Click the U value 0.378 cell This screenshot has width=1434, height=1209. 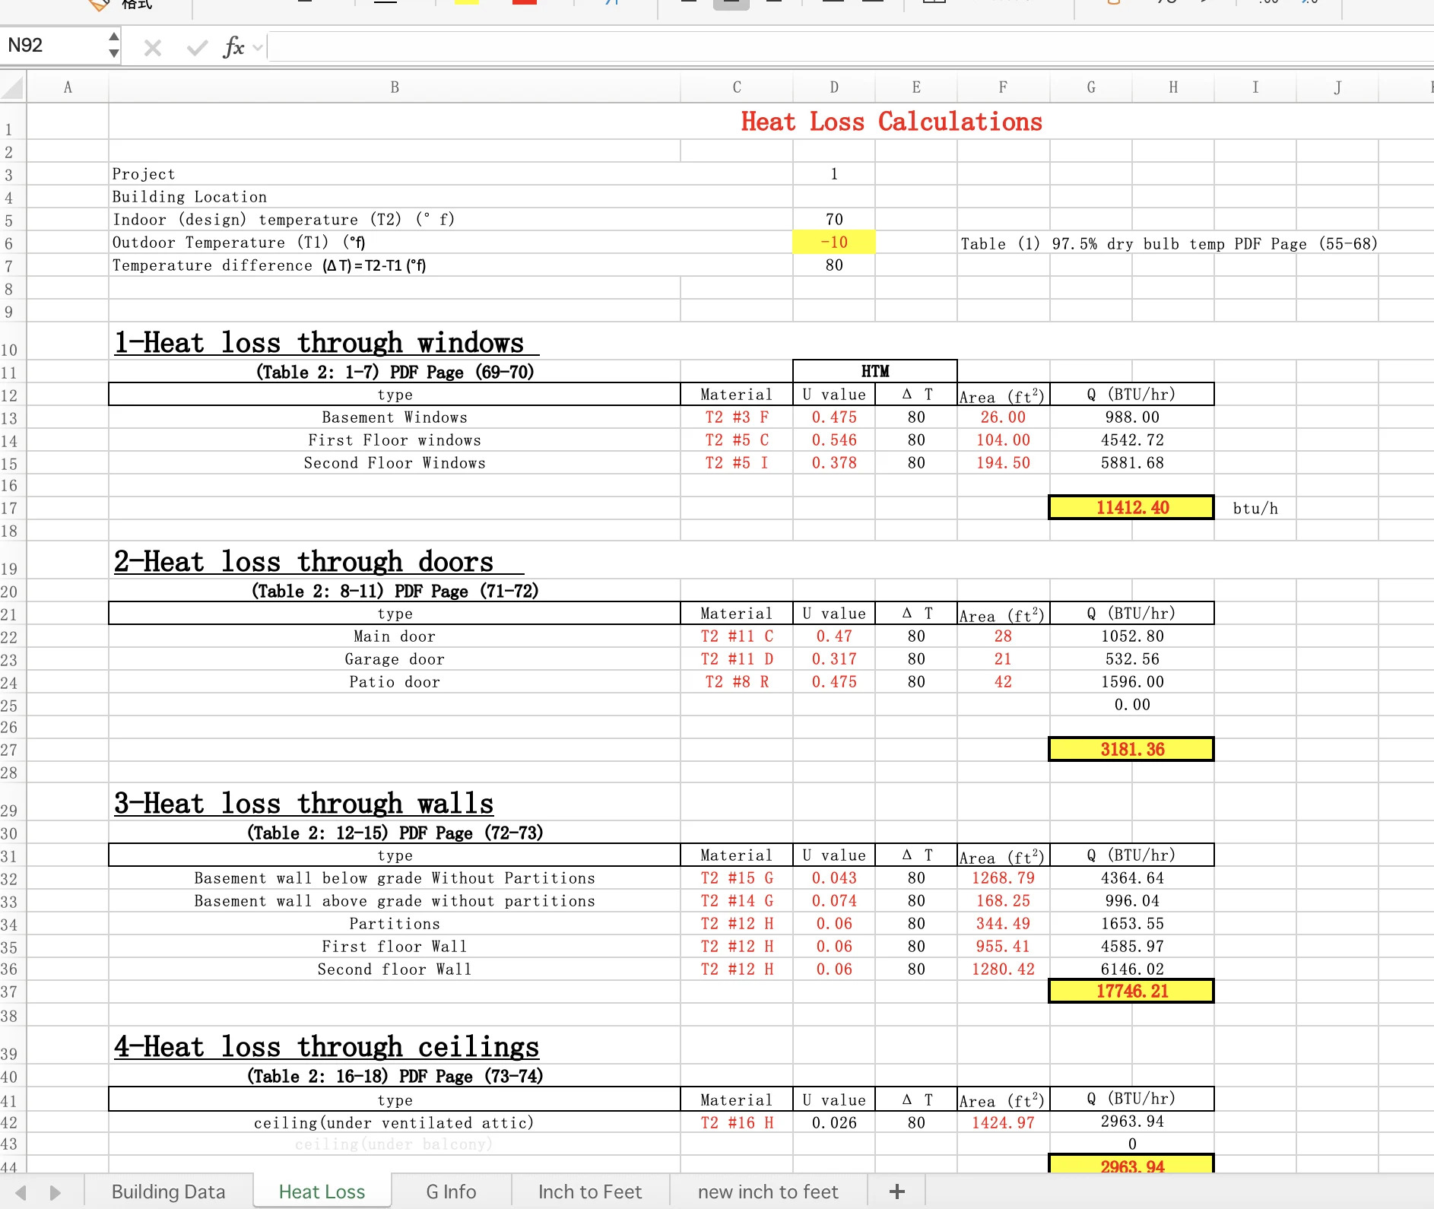[834, 463]
